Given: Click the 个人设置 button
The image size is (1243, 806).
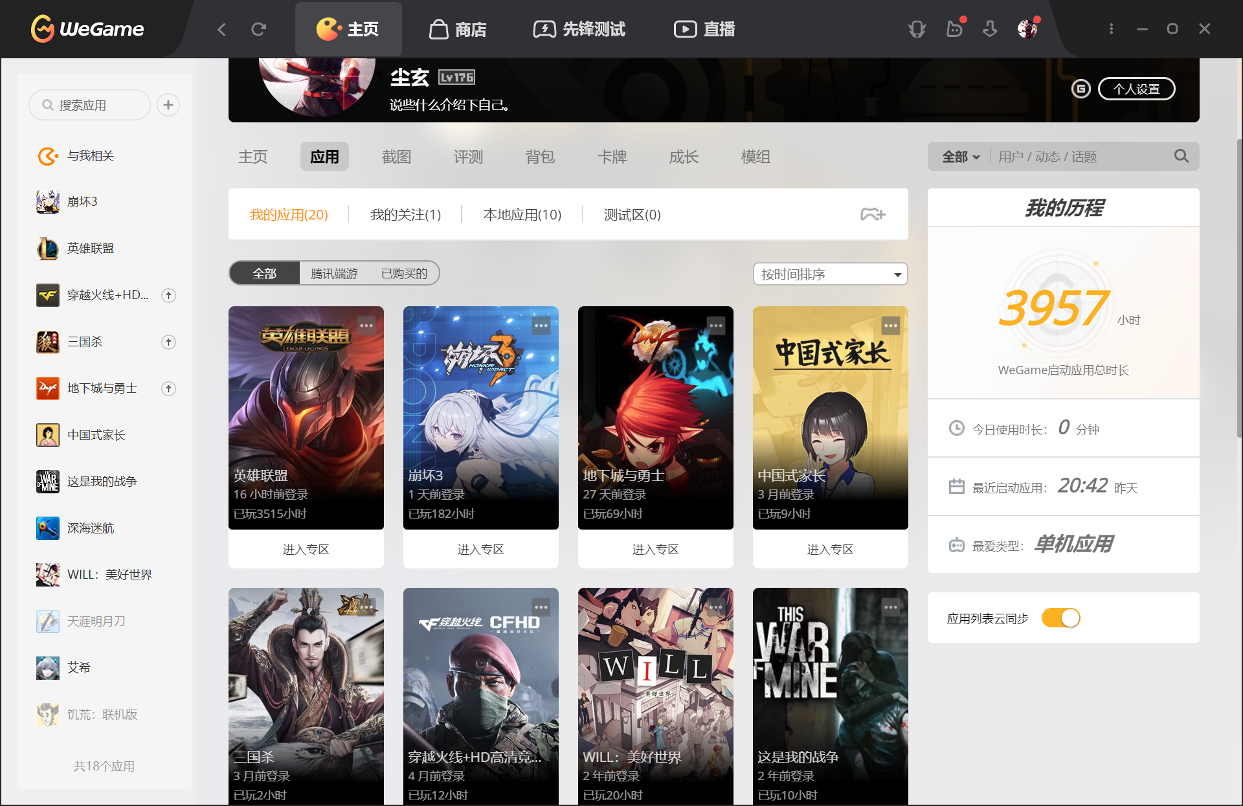Looking at the screenshot, I should click(1137, 89).
